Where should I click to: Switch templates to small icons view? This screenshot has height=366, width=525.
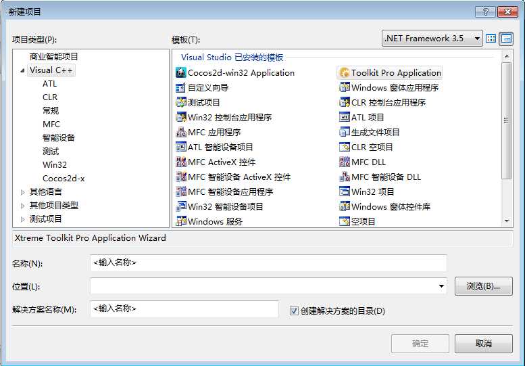(506, 39)
